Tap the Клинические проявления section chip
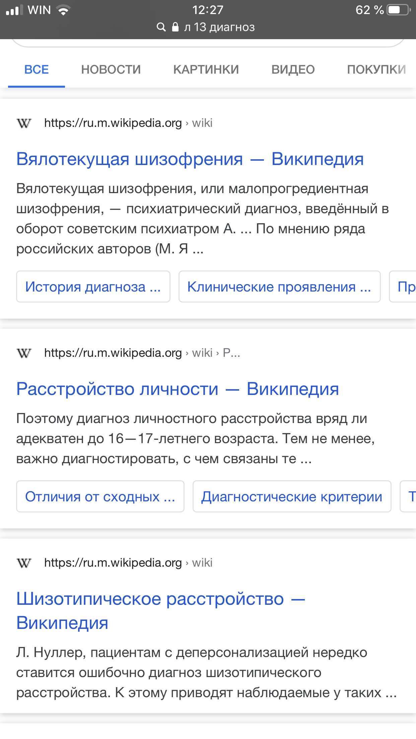Viewport: 416px width, 739px height. coord(279,286)
